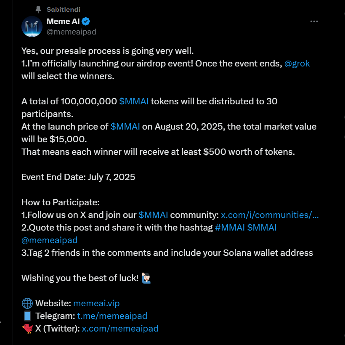Image resolution: width=345 pixels, height=345 pixels.
Task: Click the globe emoji beside Website
Action: [x=27, y=303]
